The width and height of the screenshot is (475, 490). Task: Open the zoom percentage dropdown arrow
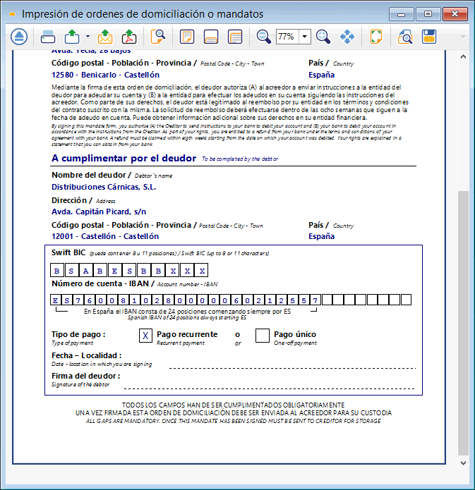click(x=304, y=37)
